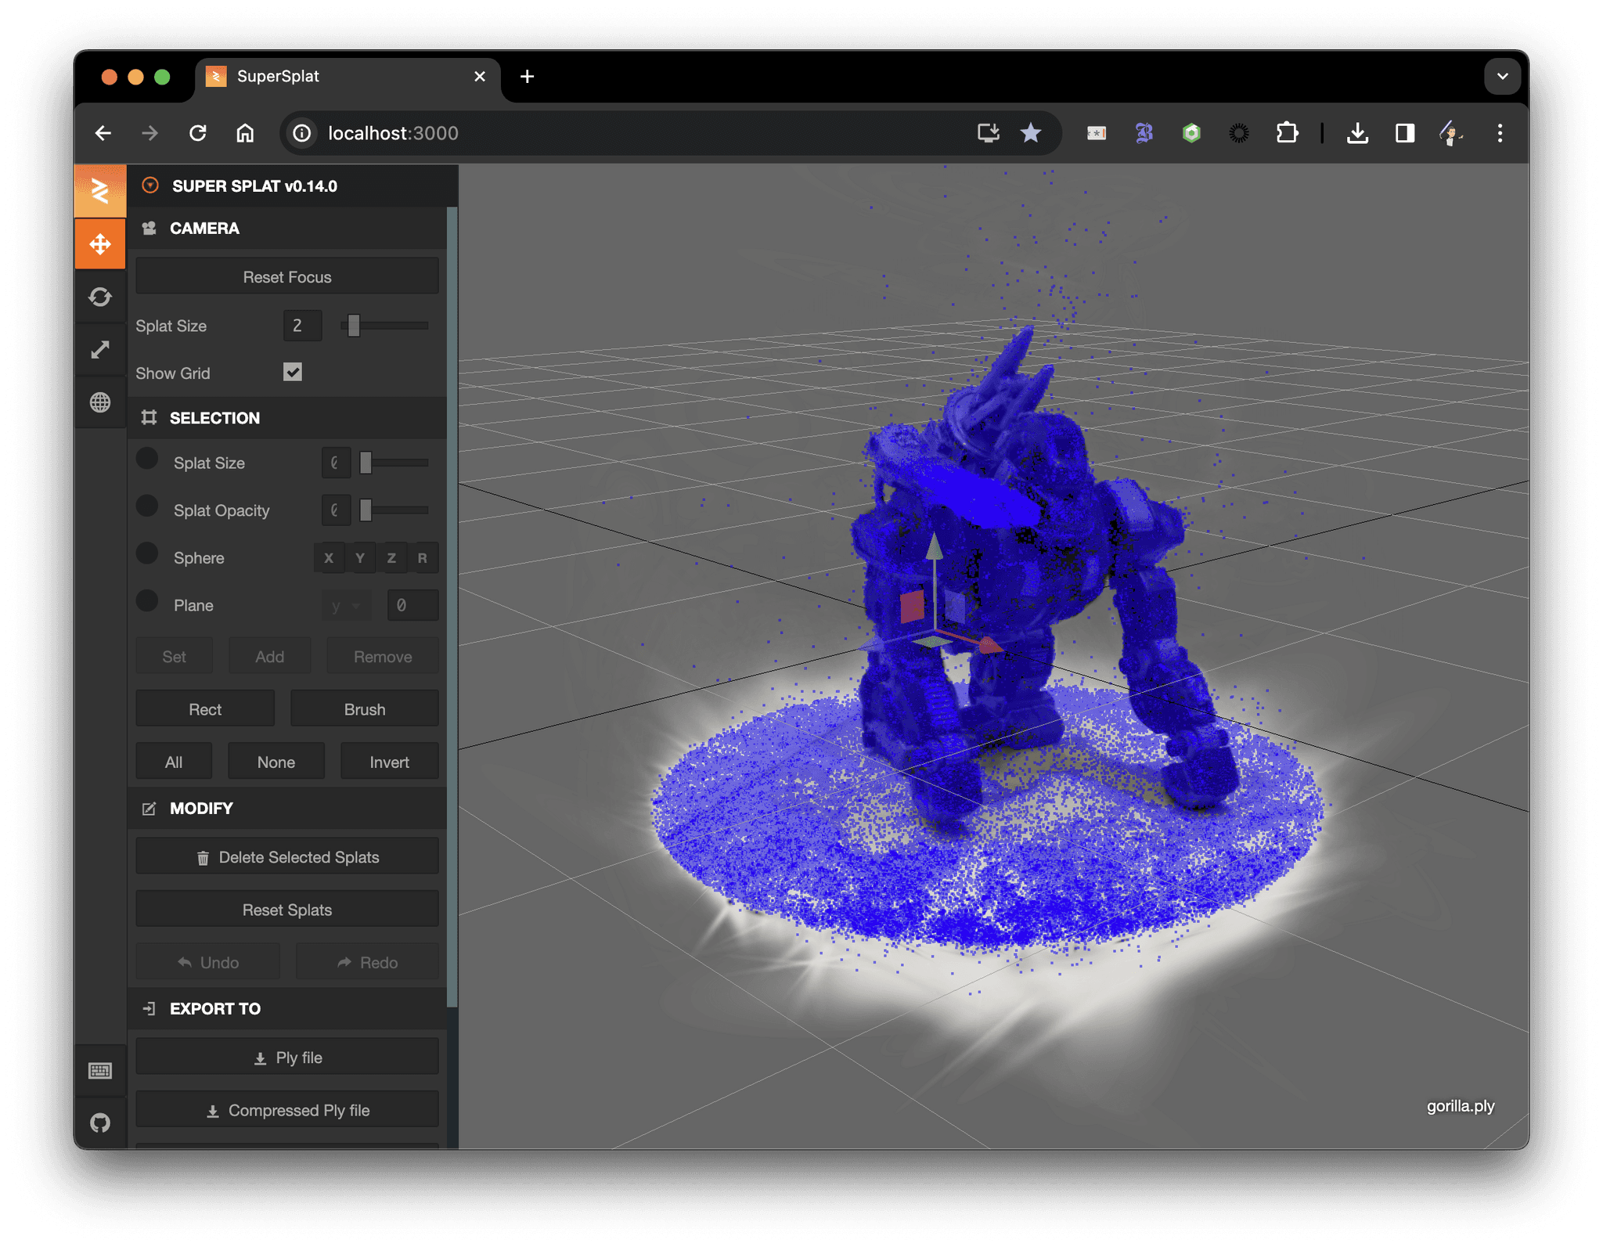Select the Splat Opacity radio option

147,506
